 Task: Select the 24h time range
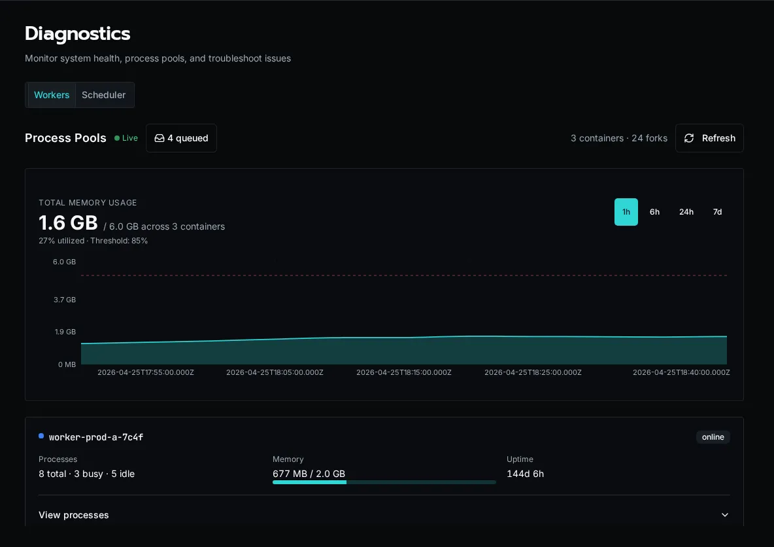pos(686,212)
